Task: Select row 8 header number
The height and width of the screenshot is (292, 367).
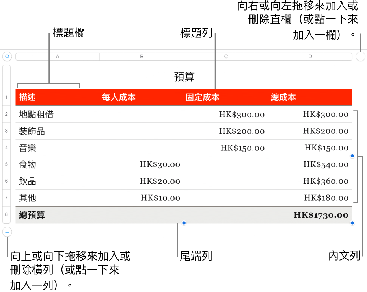Action: click(x=6, y=215)
